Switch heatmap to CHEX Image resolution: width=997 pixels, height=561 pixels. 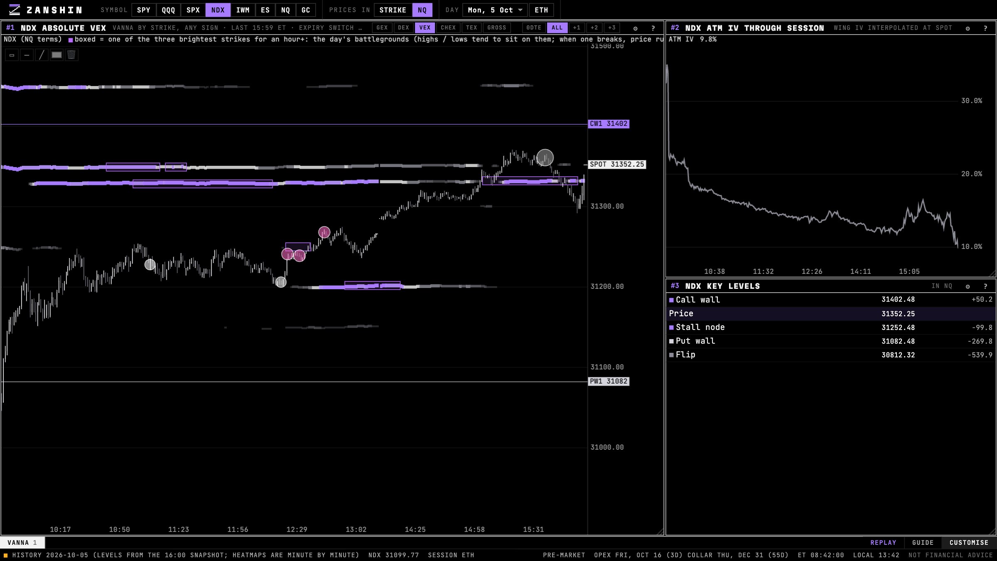coord(448,28)
